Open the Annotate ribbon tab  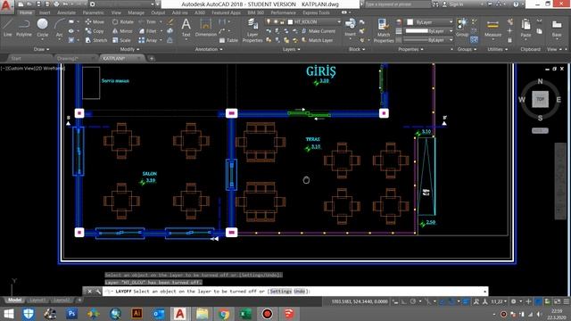[x=67, y=12]
